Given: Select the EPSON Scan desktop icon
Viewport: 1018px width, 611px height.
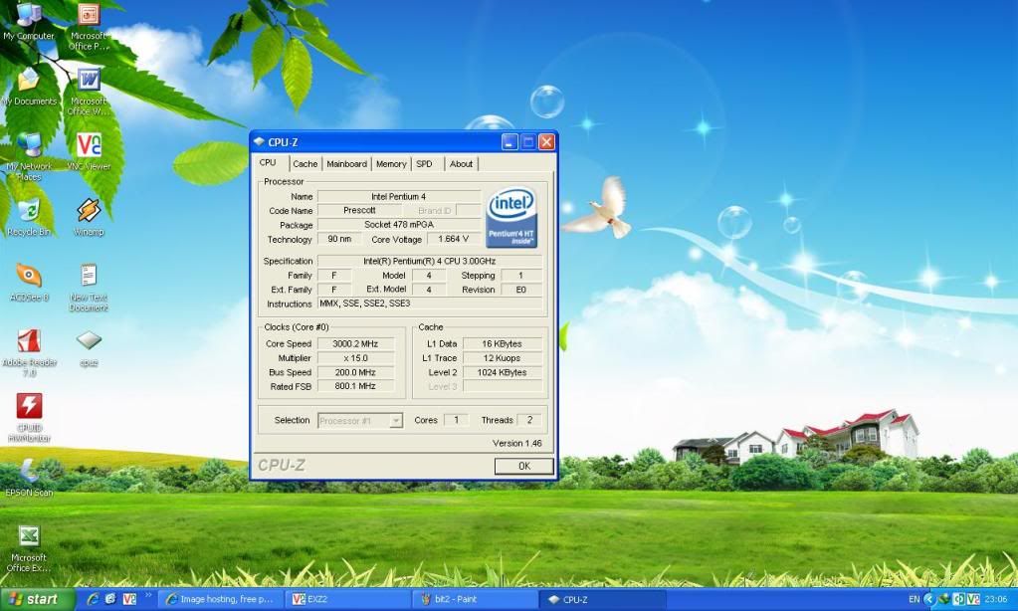Looking at the screenshot, I should coord(29,478).
